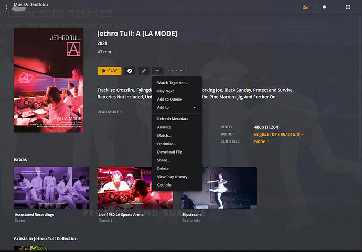Open the Match dialog entry
362x252 pixels.
click(x=177, y=136)
